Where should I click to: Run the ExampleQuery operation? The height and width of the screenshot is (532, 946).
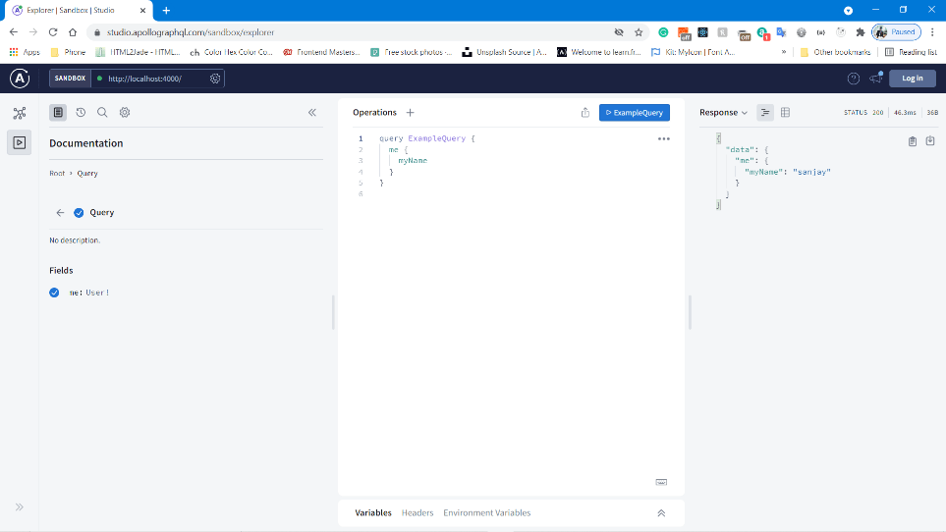pos(634,113)
